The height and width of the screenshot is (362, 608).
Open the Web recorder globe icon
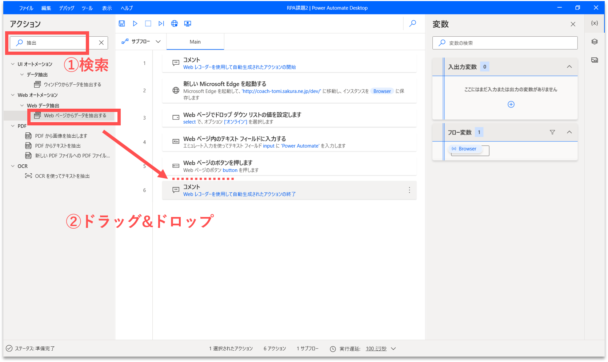pyautogui.click(x=175, y=24)
